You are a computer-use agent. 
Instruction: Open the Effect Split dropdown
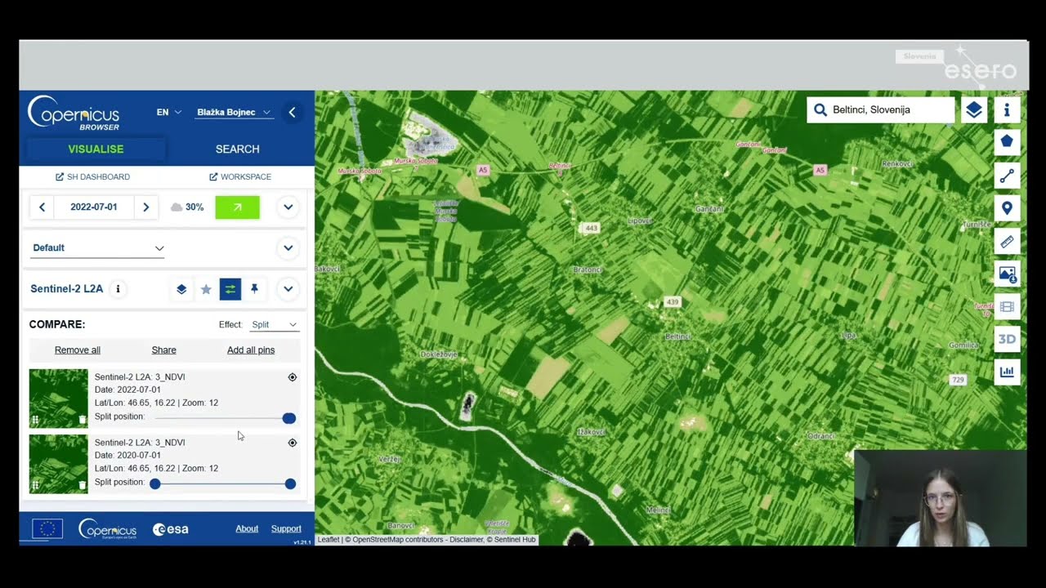point(274,325)
